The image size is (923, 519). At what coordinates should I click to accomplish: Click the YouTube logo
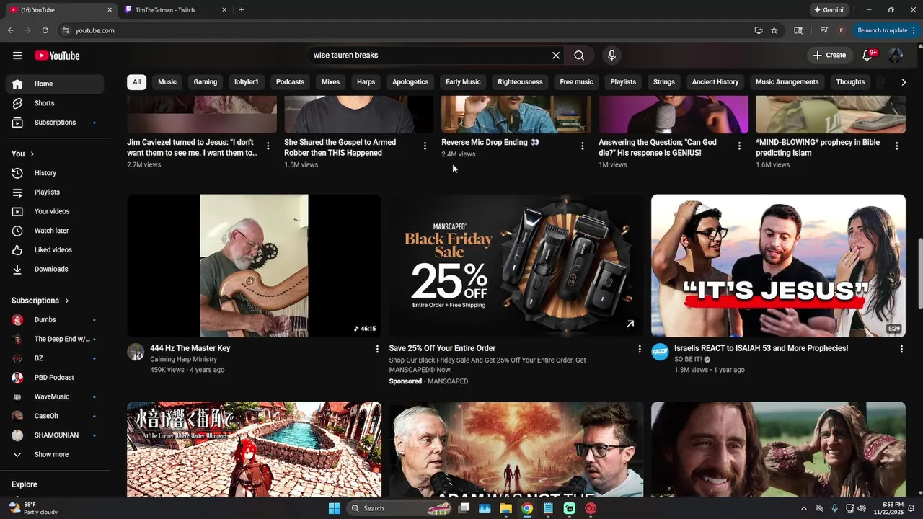click(x=57, y=56)
